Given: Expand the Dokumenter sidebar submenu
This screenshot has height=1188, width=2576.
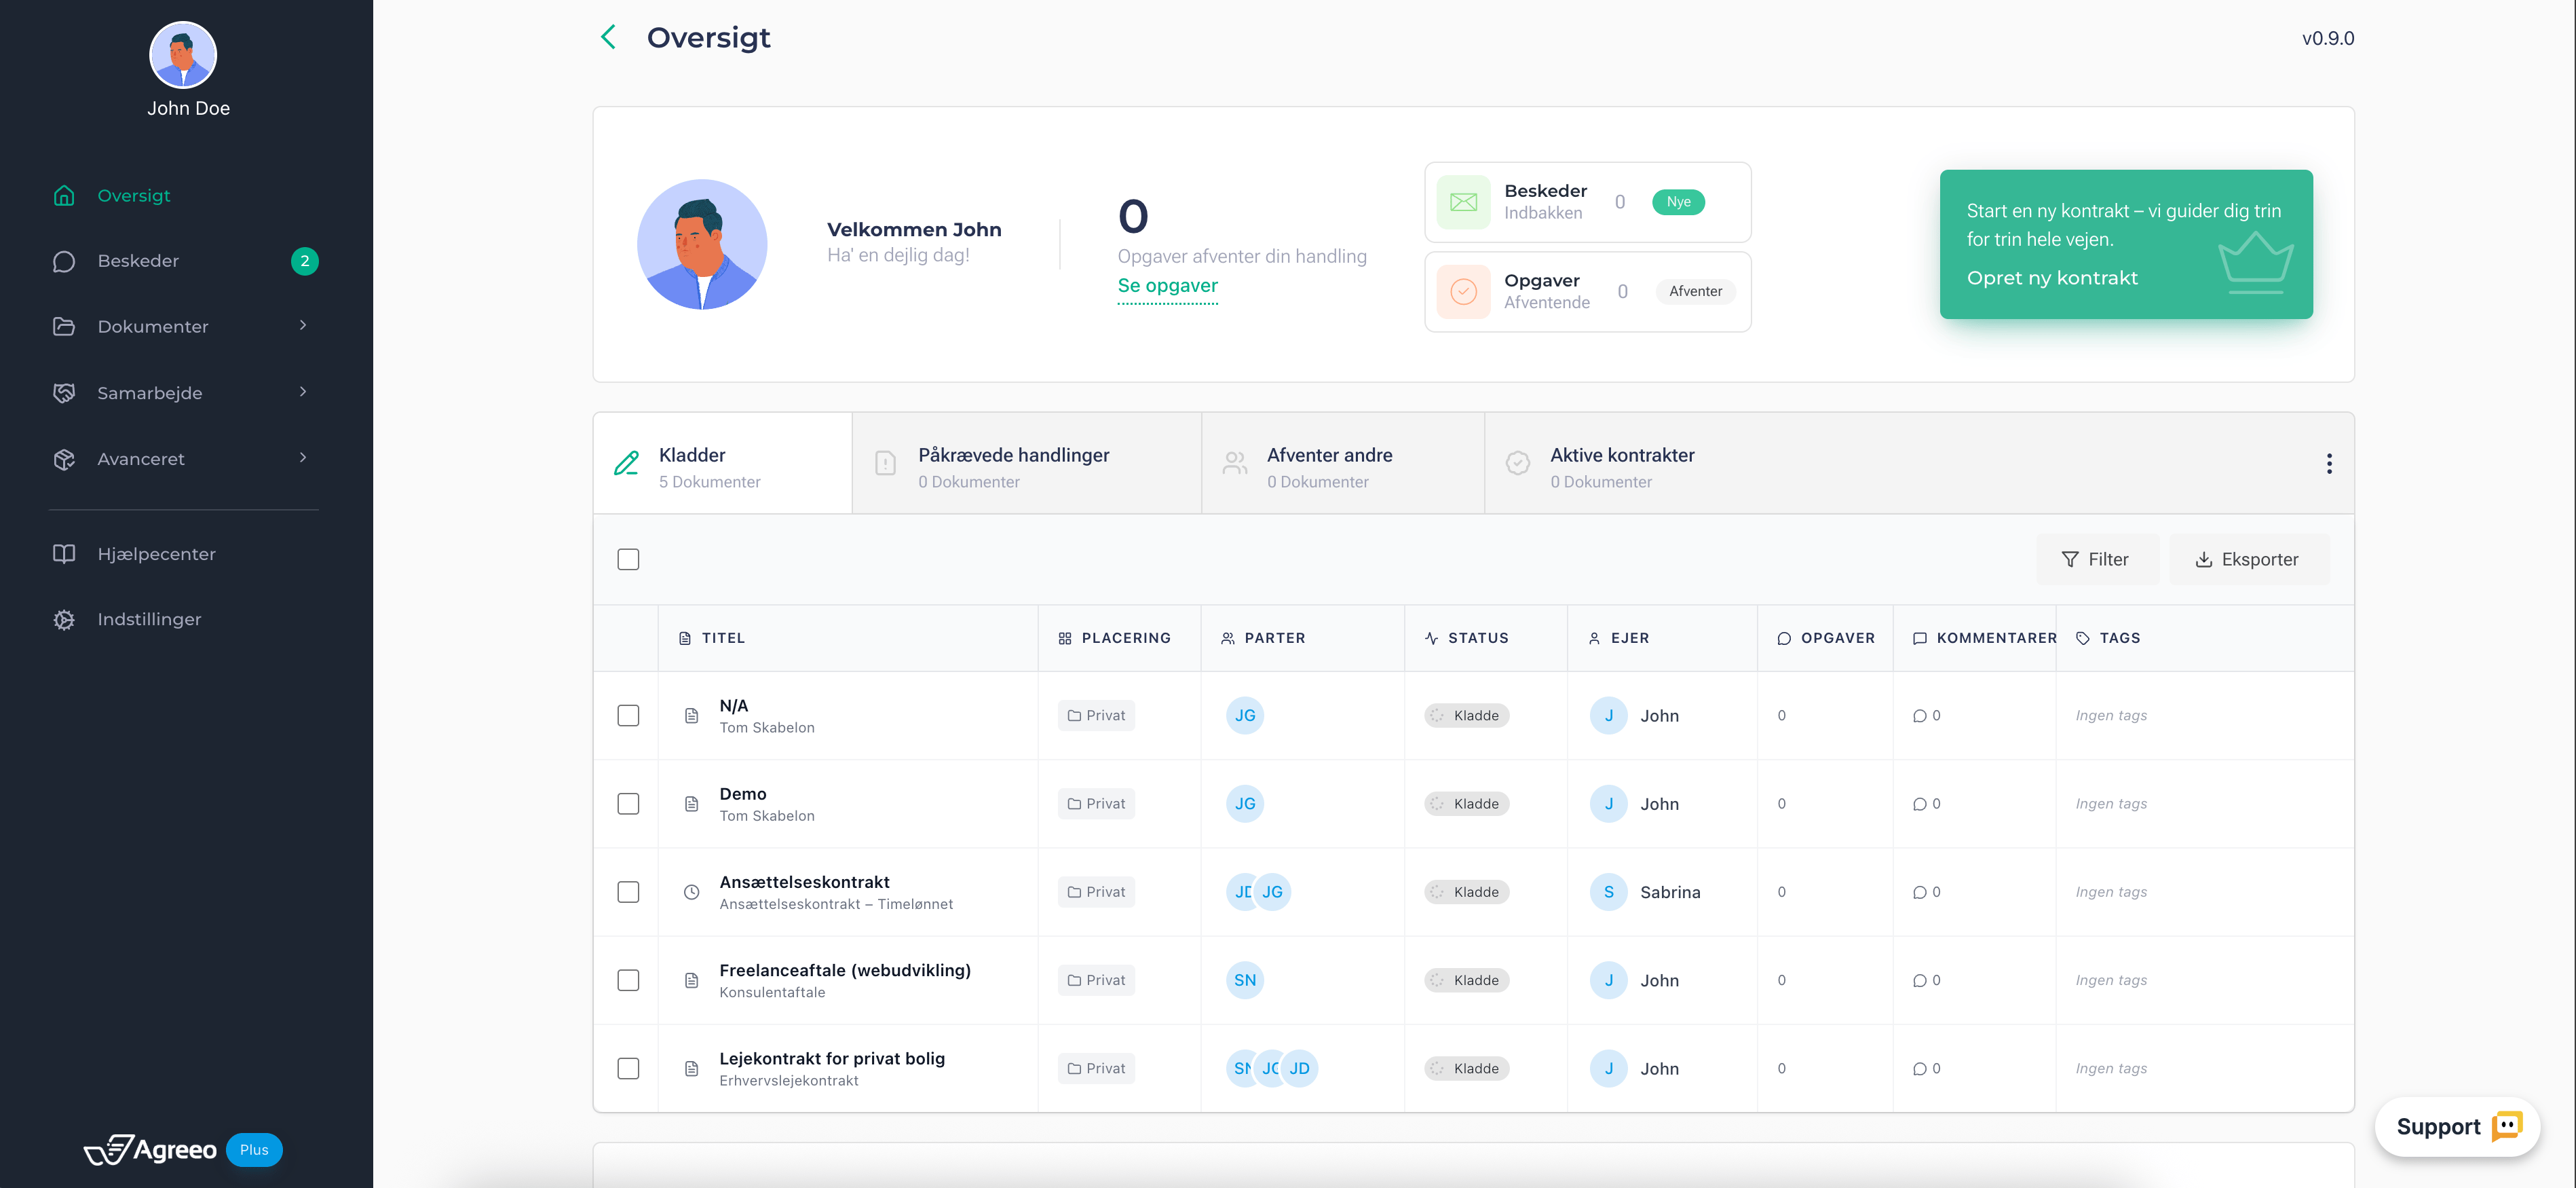Looking at the screenshot, I should coord(303,326).
